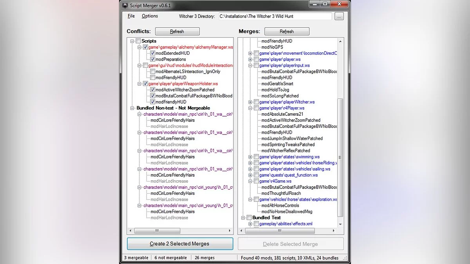The width and height of the screenshot is (470, 264).
Task: Click Create 2 Selected Merges button
Action: click(x=180, y=244)
